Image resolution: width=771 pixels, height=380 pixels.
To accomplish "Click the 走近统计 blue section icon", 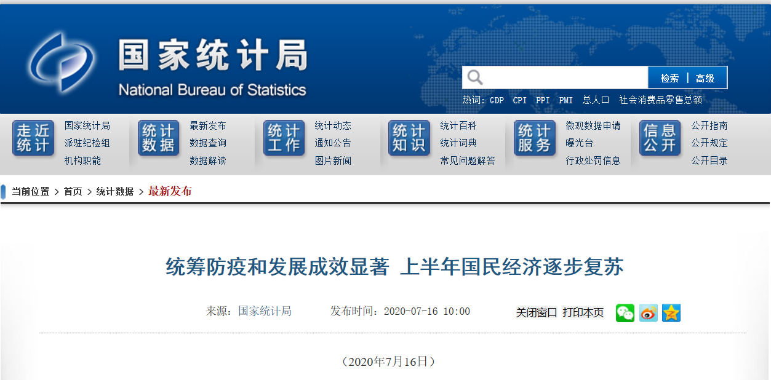I will click(x=33, y=137).
